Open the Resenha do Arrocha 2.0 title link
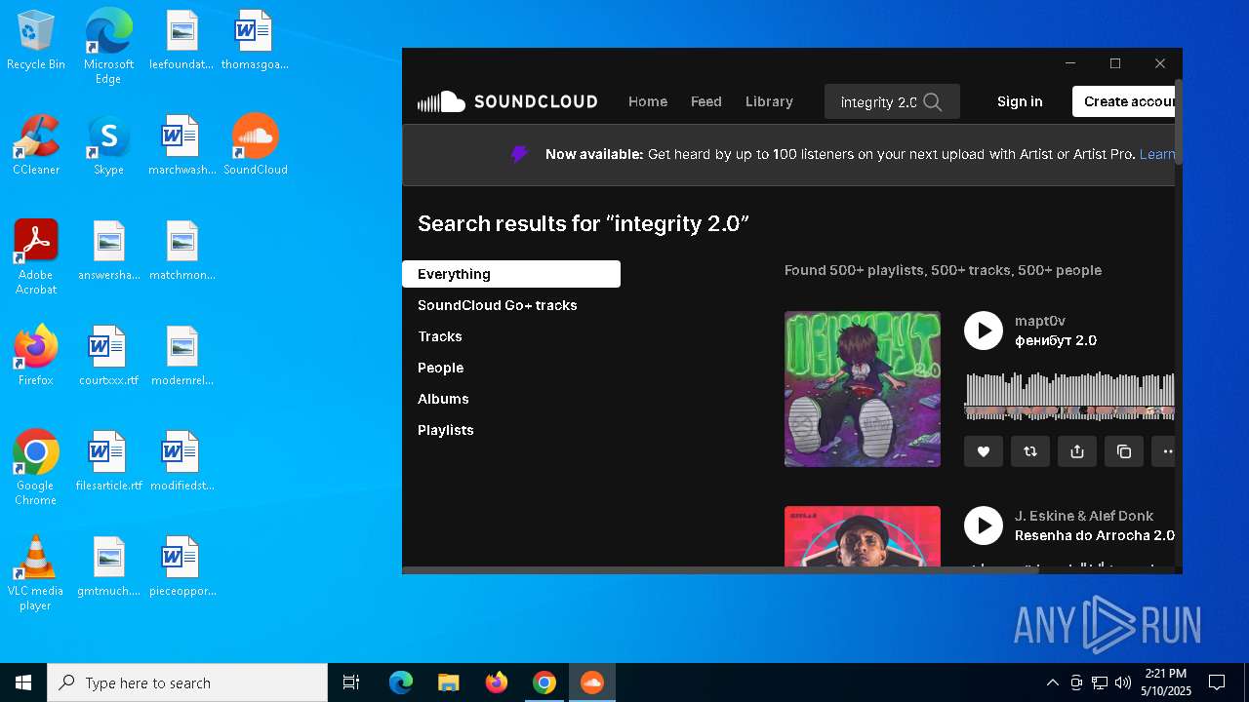1249x702 pixels. click(1095, 535)
